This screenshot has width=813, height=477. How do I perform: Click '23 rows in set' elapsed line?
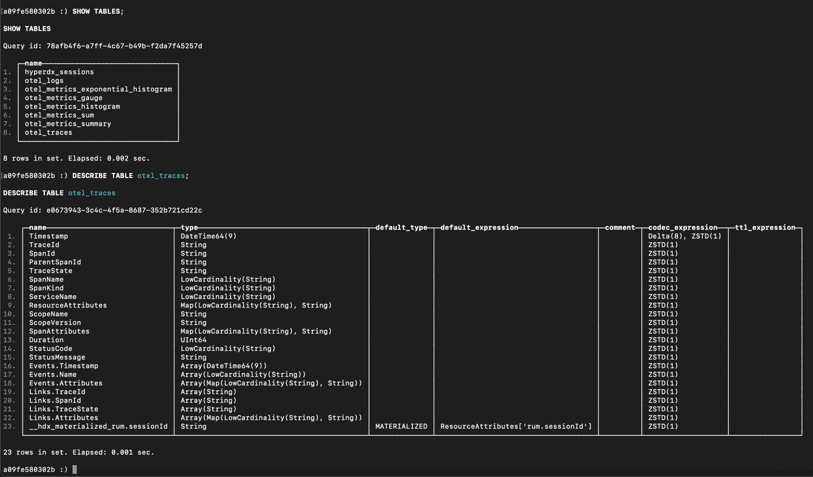79,452
